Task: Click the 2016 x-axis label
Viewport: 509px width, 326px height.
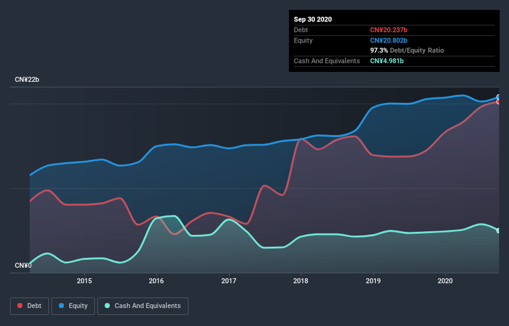Action: pyautogui.click(x=156, y=281)
